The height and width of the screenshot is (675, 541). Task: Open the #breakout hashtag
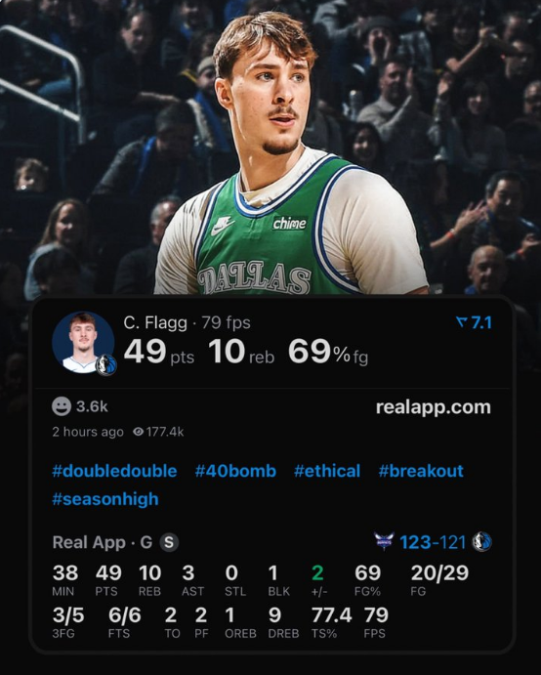(x=421, y=471)
